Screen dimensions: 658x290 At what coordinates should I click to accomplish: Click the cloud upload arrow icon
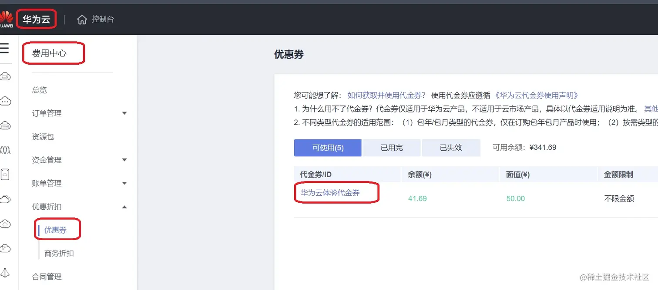(5, 224)
